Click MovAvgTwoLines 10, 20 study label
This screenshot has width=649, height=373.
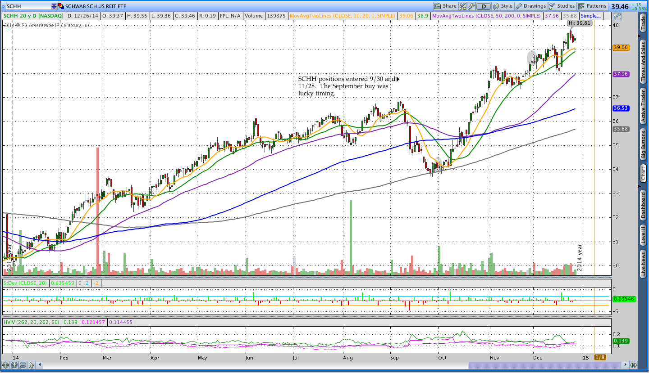pyautogui.click(x=343, y=16)
